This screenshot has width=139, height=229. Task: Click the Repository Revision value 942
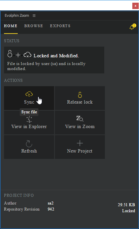click(51, 209)
